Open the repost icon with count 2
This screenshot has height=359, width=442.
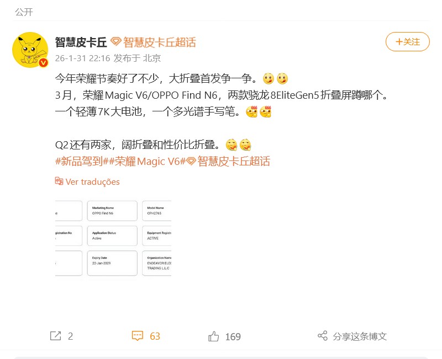click(x=56, y=336)
